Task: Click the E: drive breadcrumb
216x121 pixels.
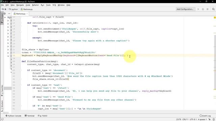Action: pos(4,9)
